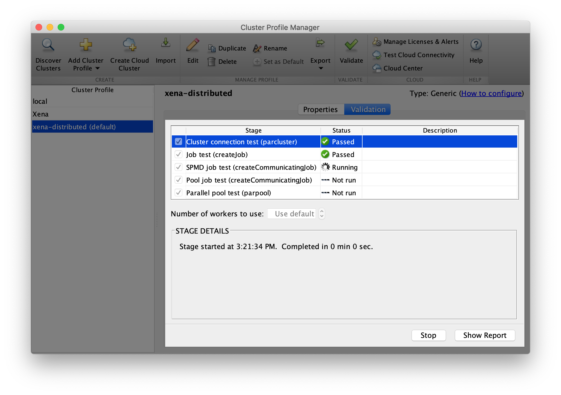Click the Test Cloud Connectivity label
Image resolution: width=561 pixels, height=395 pixels.
click(419, 55)
